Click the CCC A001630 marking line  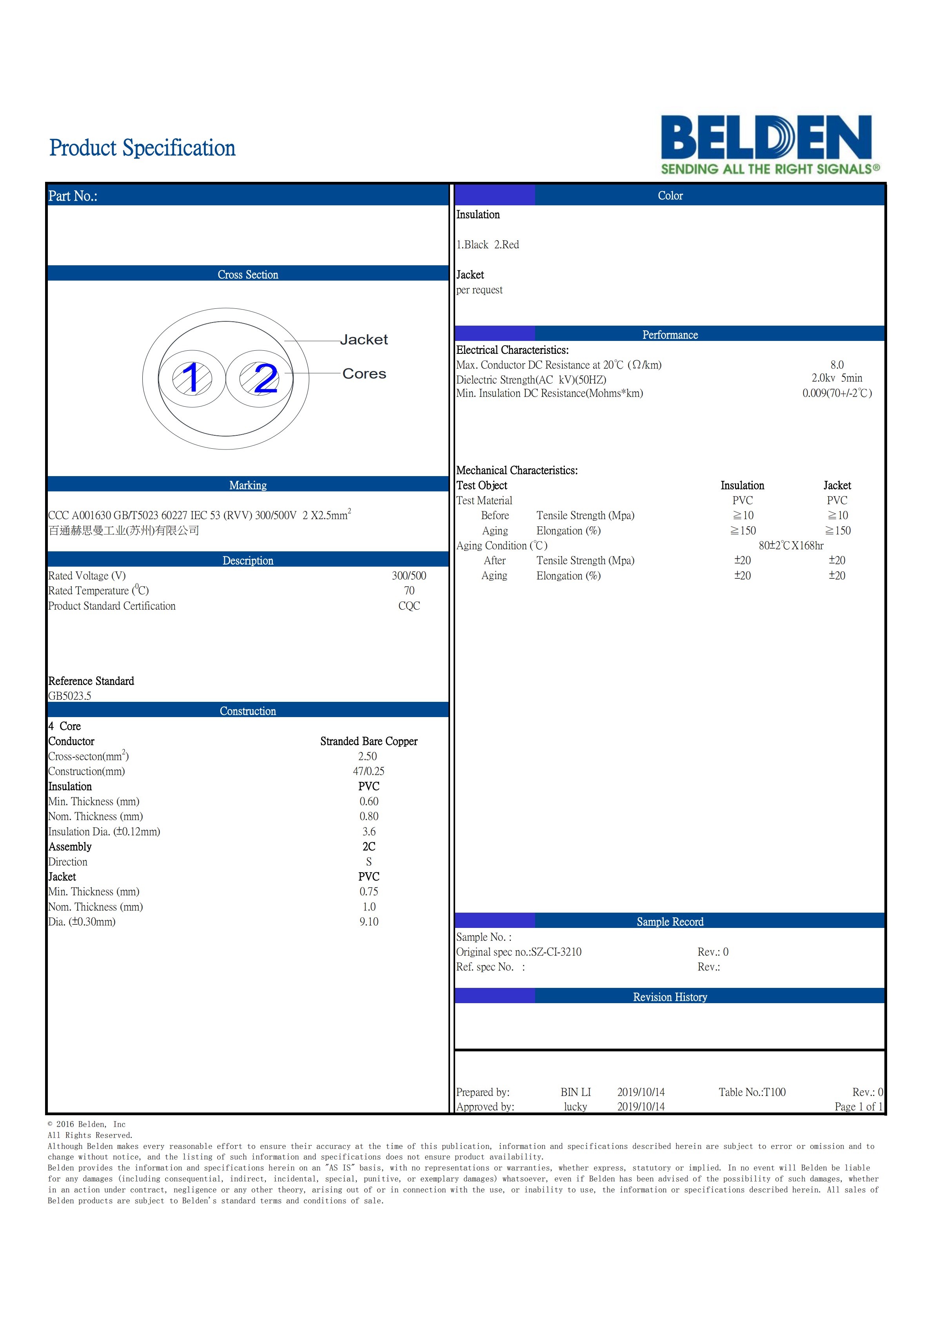tap(200, 514)
